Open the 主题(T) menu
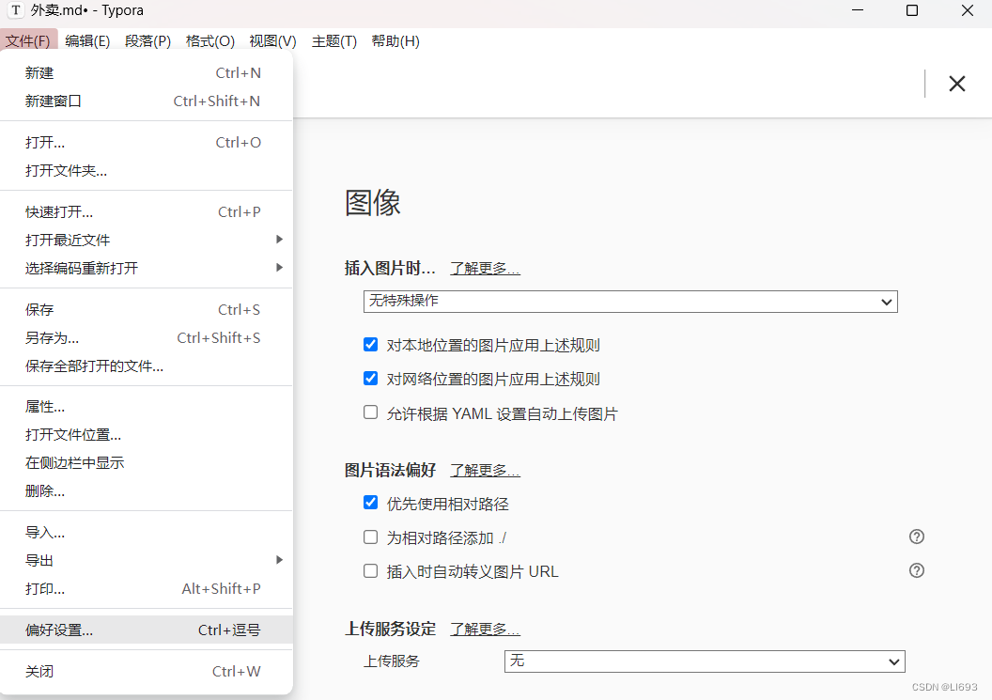 click(334, 41)
